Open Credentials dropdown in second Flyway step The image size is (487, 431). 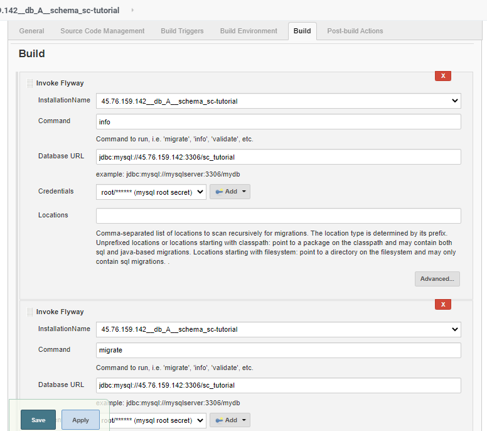coord(151,420)
